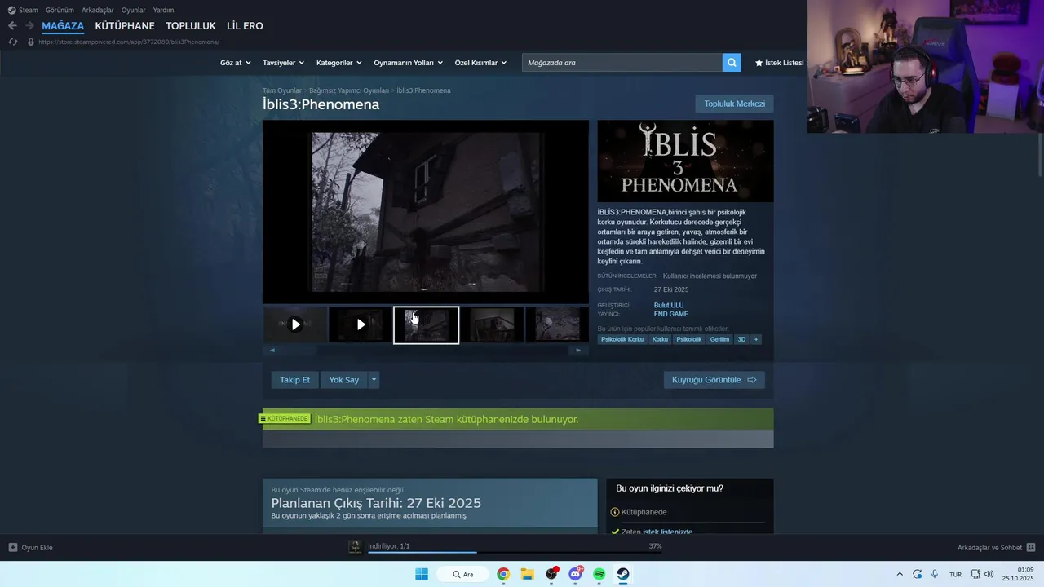Expand the Kategoriler dropdown
1044x587 pixels.
coord(338,63)
